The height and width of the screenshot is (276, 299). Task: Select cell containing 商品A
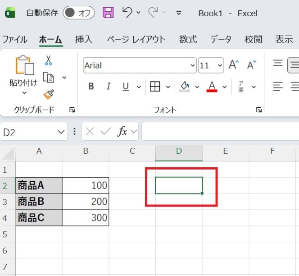click(39, 186)
